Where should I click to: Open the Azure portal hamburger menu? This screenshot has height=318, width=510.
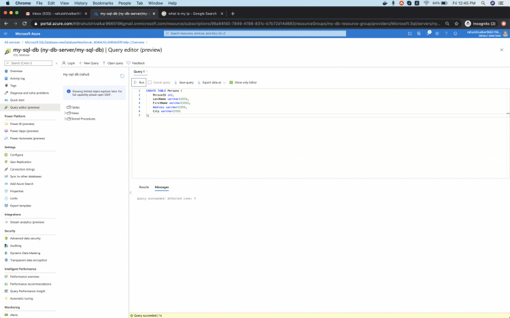point(7,33)
